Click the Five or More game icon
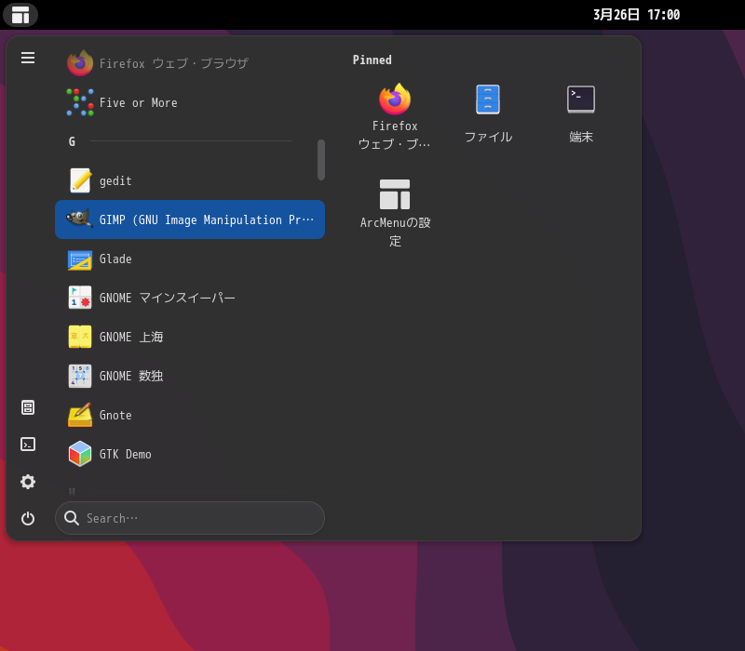 click(80, 102)
